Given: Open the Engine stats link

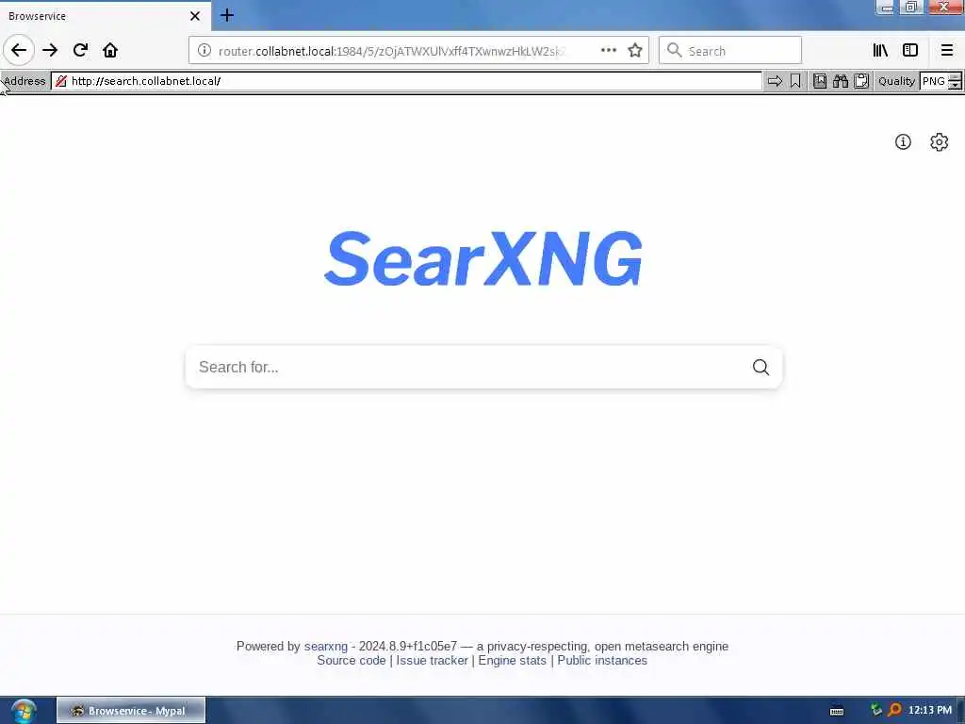Looking at the screenshot, I should (512, 661).
